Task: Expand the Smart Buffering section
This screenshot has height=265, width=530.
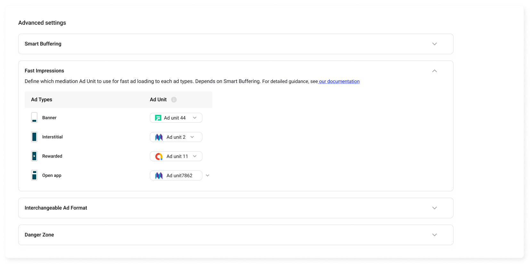Action: pyautogui.click(x=434, y=44)
